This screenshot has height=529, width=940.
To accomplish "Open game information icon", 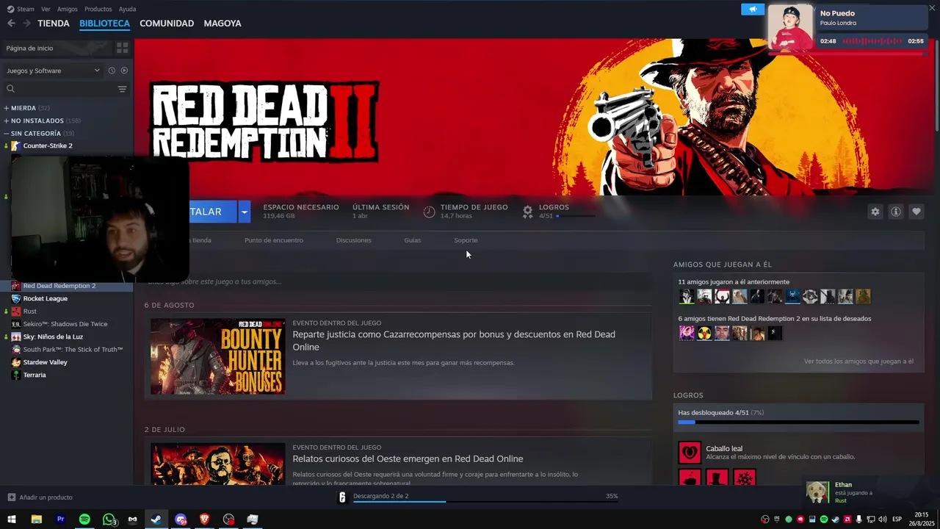I will [x=895, y=212].
